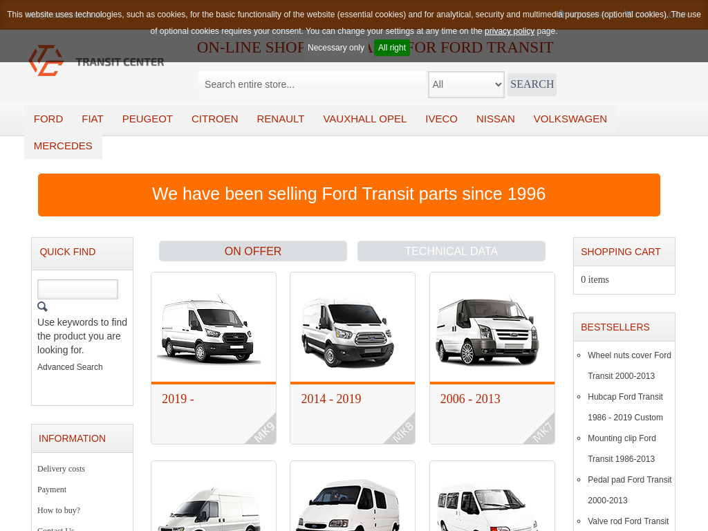Click the 0 items cart text
The width and height of the screenshot is (708, 531).
(x=595, y=279)
